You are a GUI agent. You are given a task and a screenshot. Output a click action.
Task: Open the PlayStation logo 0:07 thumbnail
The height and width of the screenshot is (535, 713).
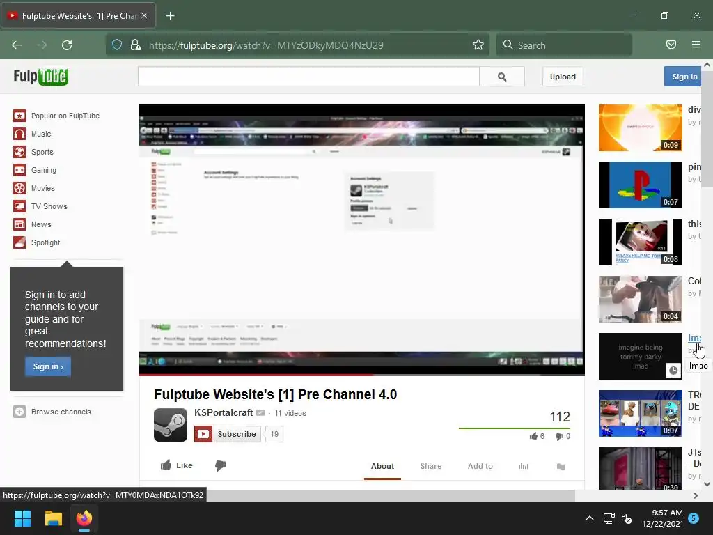[641, 185]
